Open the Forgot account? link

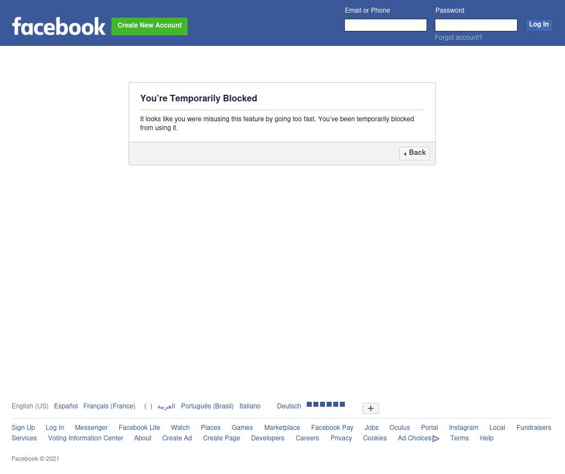pyautogui.click(x=459, y=37)
